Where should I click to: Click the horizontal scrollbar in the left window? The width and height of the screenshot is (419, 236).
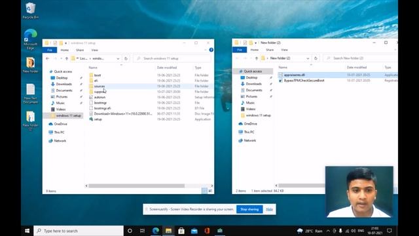pos(136,186)
